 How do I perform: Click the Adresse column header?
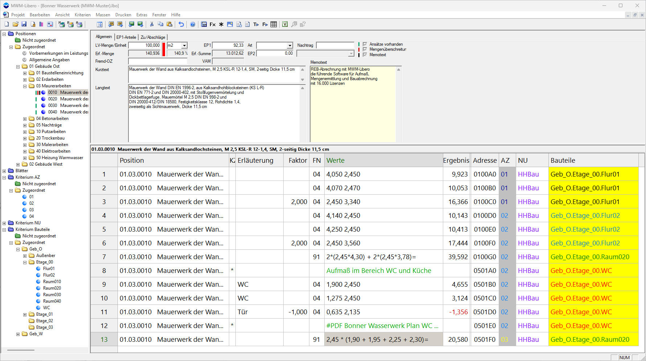pyautogui.click(x=485, y=160)
